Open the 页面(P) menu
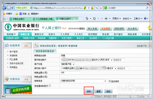Image resolution: width=153 pixels, height=99 pixels. [117, 19]
